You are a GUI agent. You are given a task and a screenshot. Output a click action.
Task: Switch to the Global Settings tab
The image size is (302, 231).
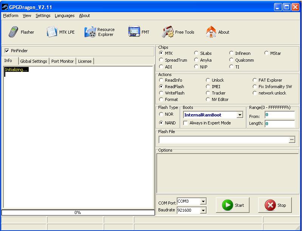tap(34, 61)
